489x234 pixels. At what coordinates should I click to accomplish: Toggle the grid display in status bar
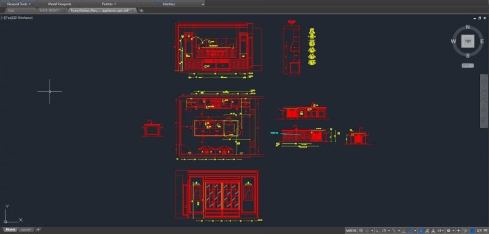pyautogui.click(x=361, y=230)
